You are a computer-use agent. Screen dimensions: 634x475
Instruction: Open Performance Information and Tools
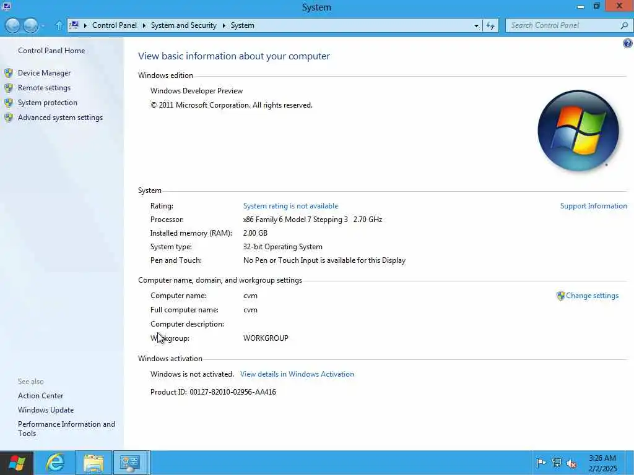pos(66,429)
